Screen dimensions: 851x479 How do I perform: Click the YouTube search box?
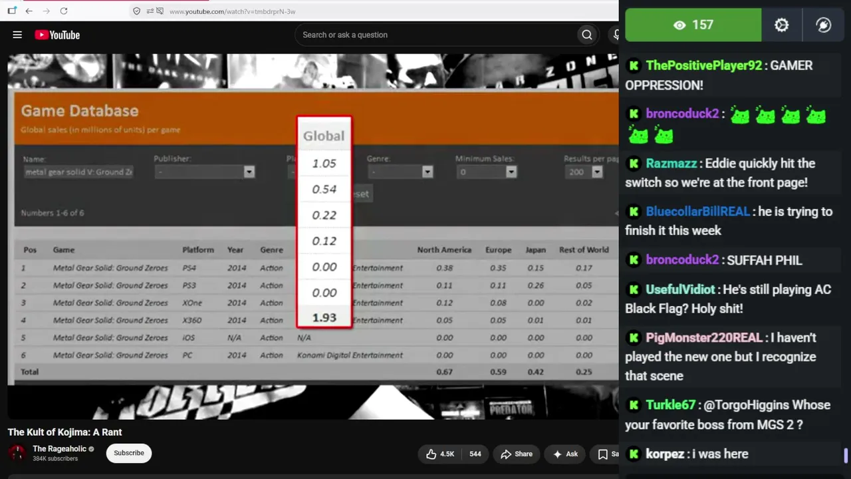[x=435, y=35]
